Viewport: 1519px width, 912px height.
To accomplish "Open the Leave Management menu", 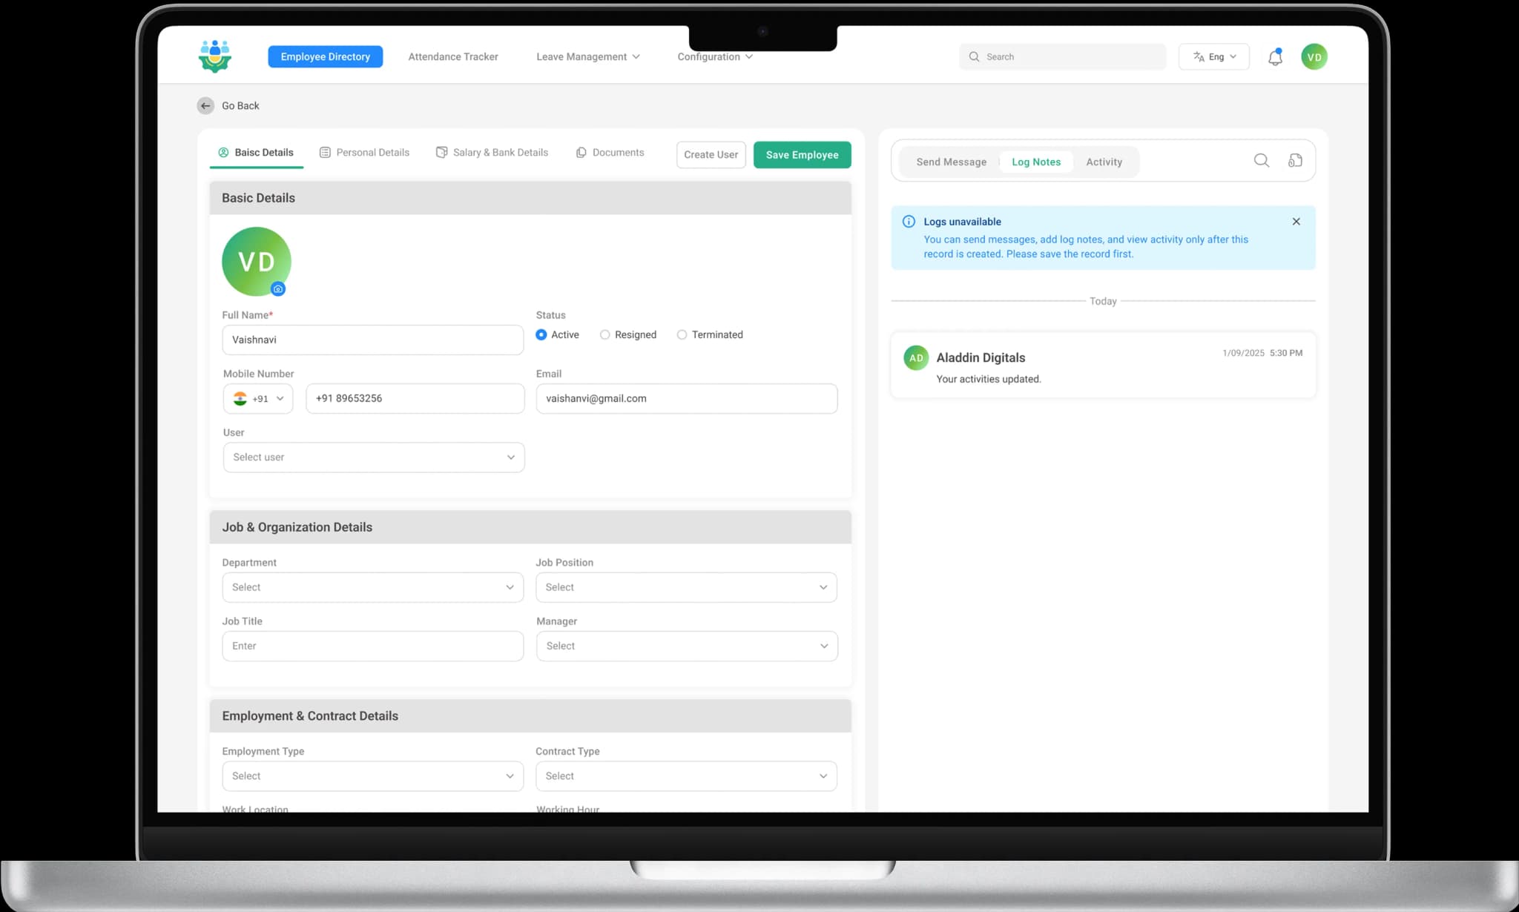I will tap(587, 57).
